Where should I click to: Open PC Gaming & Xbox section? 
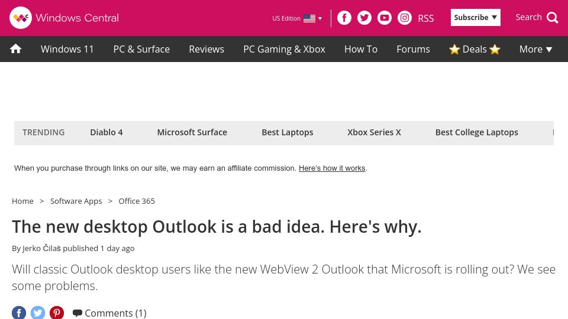pyautogui.click(x=284, y=49)
